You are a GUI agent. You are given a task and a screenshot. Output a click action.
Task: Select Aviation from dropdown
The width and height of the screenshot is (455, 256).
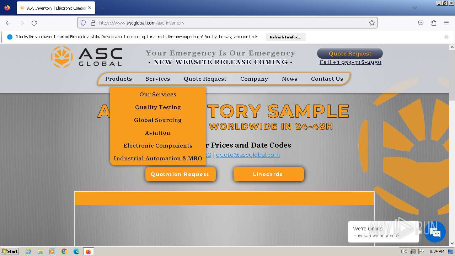point(158,133)
